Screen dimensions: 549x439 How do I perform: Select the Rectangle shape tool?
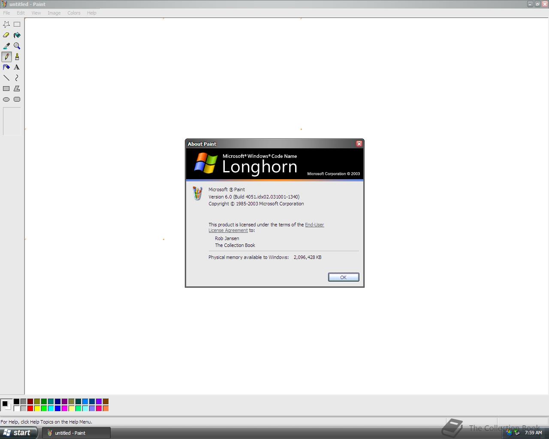[6, 89]
